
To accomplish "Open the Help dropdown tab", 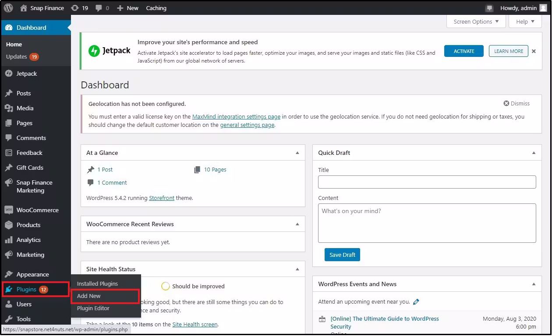I will 525,21.
